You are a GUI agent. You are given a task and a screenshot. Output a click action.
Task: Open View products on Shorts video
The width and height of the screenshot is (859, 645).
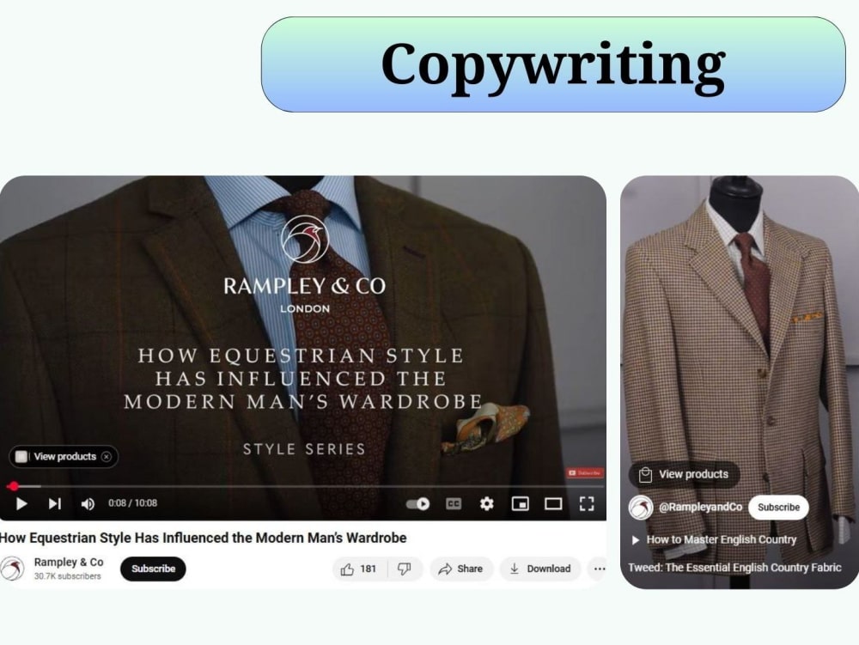(685, 474)
